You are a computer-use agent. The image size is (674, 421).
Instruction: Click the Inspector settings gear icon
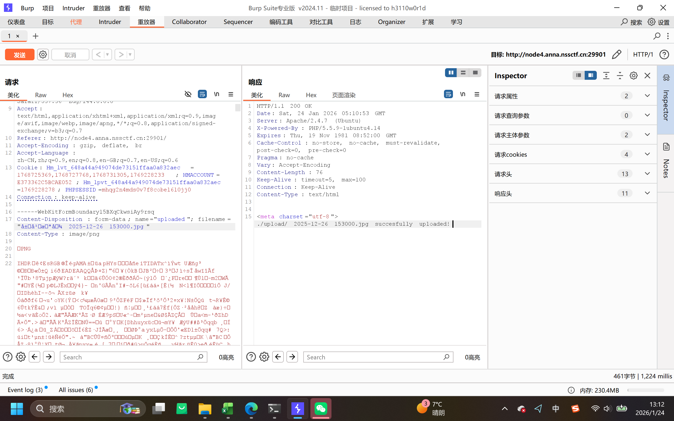[x=633, y=76]
